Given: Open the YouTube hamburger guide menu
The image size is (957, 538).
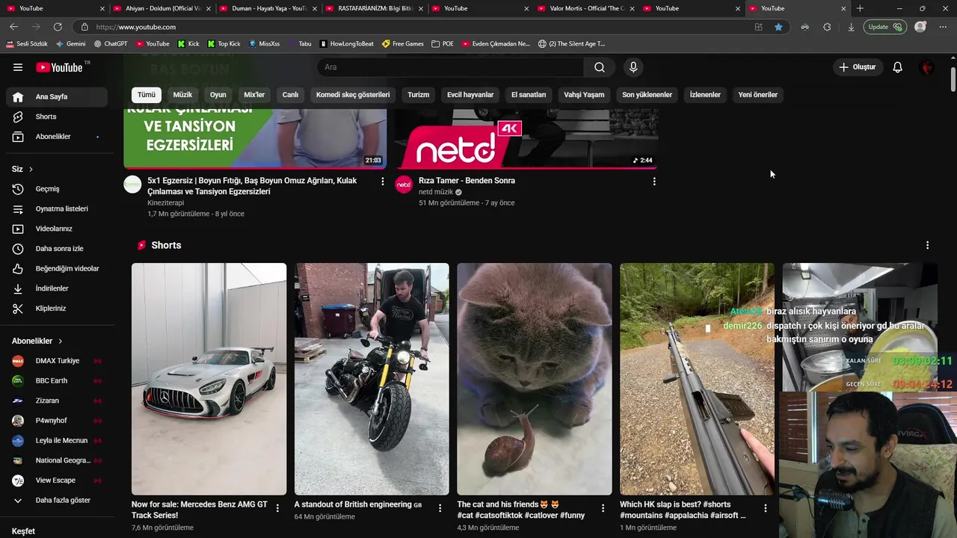Looking at the screenshot, I should tap(18, 67).
